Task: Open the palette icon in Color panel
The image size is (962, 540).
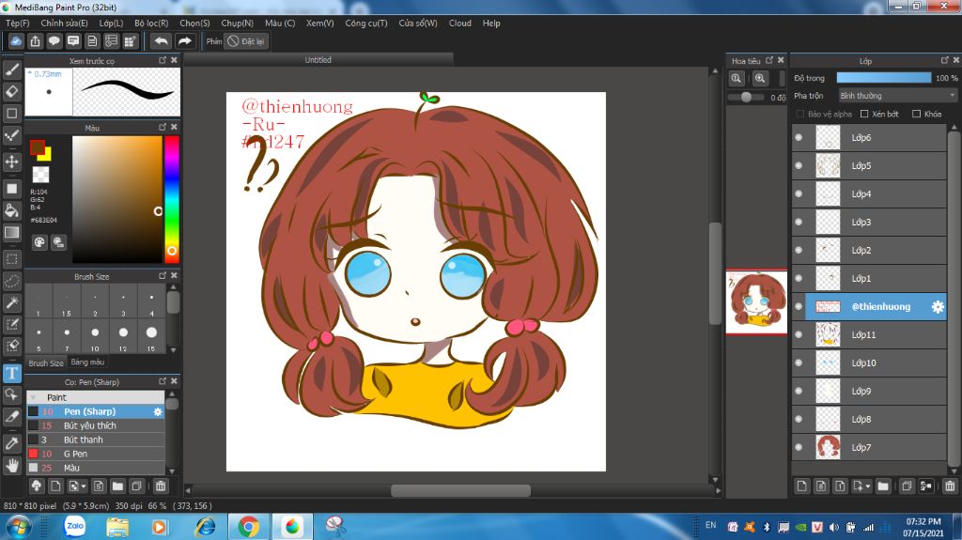Action: tap(39, 241)
